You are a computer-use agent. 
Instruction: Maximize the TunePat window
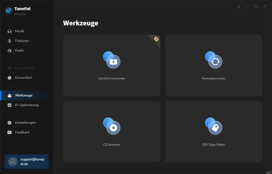(256, 7)
